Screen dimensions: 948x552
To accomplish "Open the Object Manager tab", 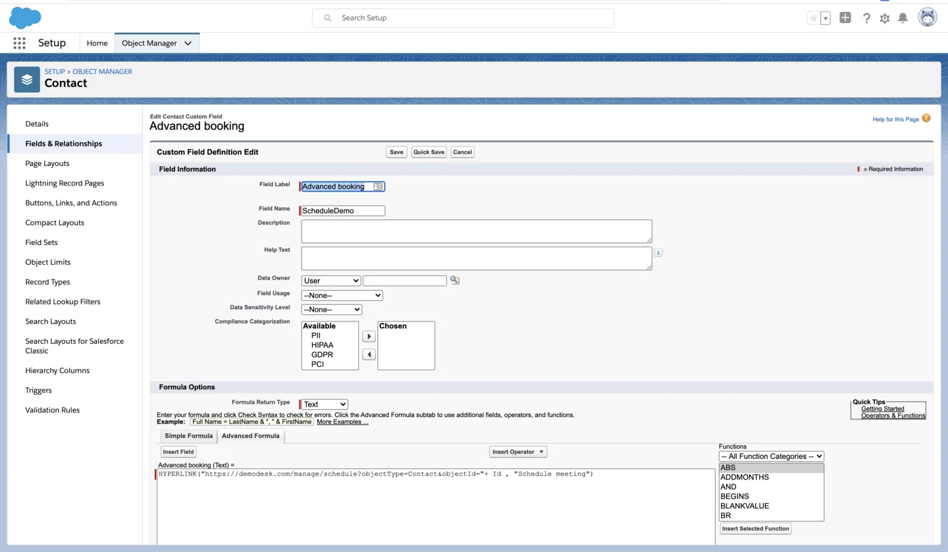I will (149, 43).
